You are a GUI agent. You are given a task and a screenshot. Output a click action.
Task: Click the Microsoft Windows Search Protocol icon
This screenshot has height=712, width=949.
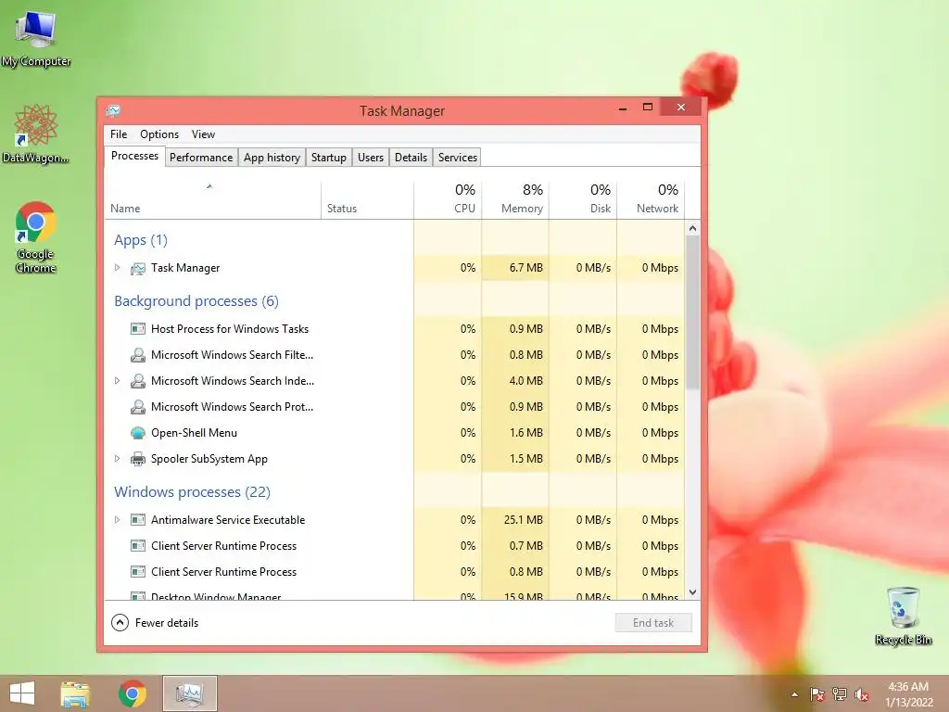pyautogui.click(x=138, y=407)
